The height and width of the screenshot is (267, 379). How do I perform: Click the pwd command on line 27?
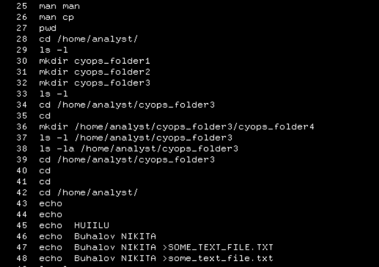tap(48, 28)
